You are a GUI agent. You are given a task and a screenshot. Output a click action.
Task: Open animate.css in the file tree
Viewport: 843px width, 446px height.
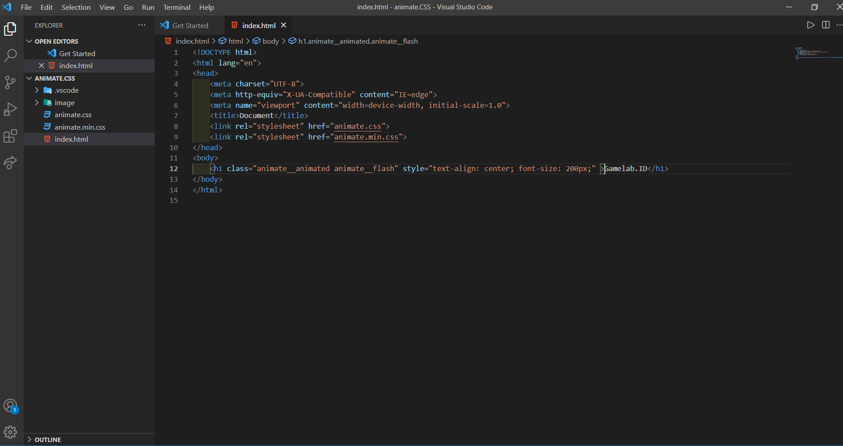89,115
